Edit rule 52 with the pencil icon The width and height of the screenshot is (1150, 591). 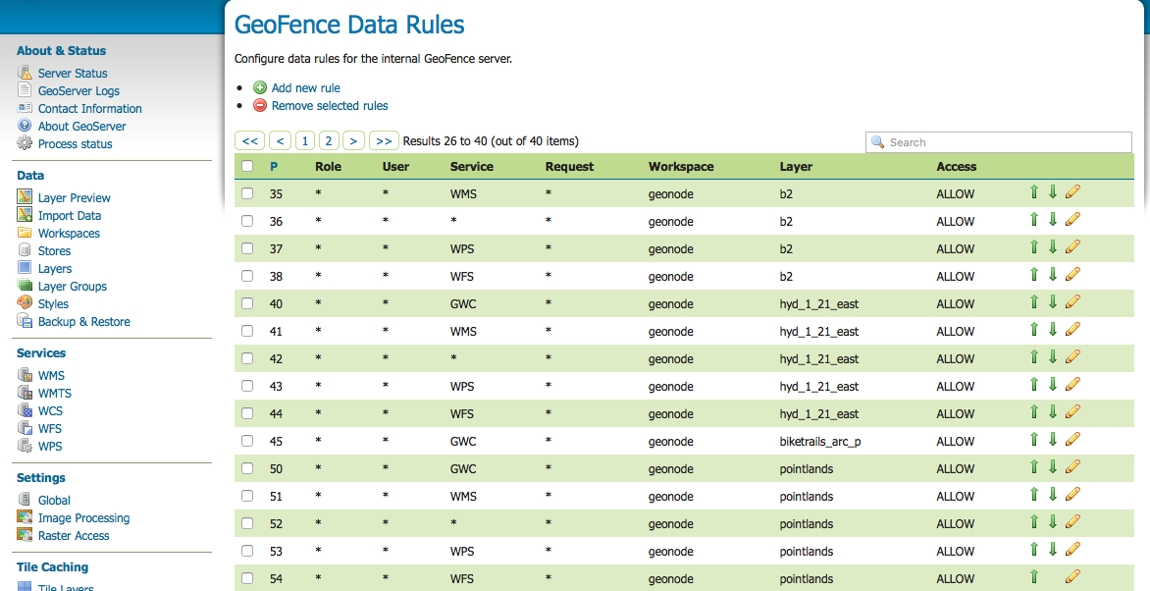pos(1072,522)
